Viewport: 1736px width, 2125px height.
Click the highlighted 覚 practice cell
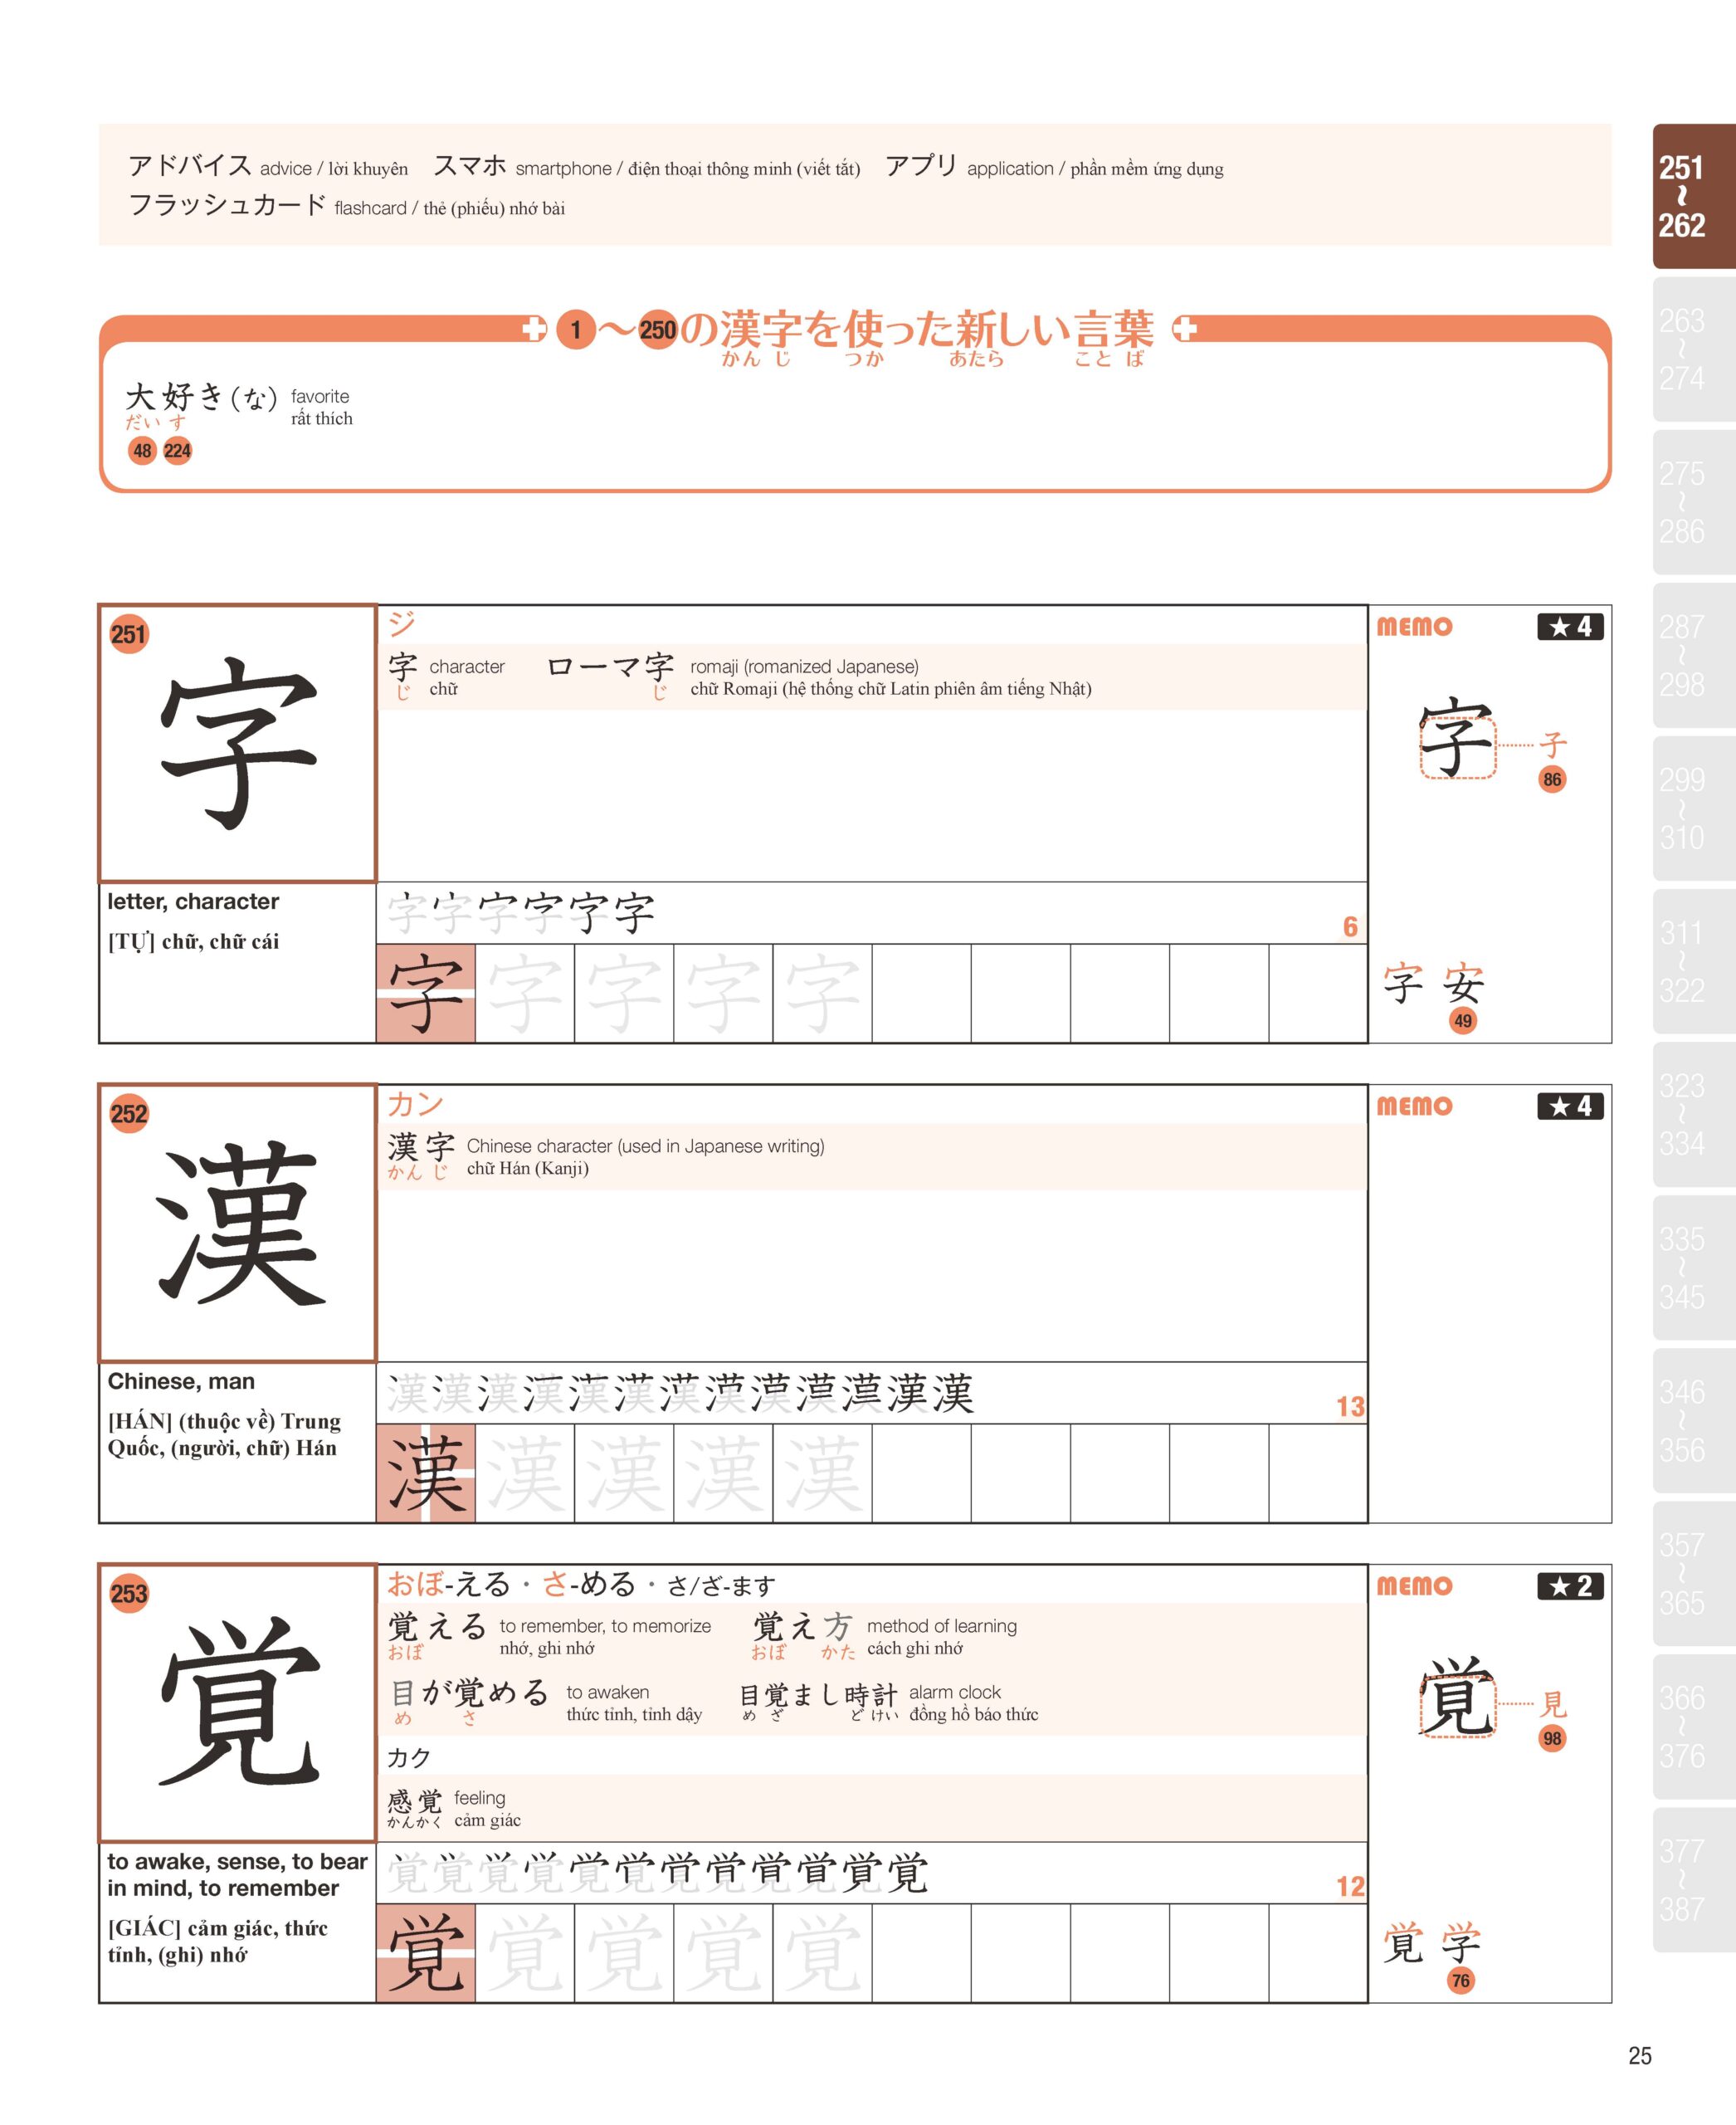point(426,1953)
